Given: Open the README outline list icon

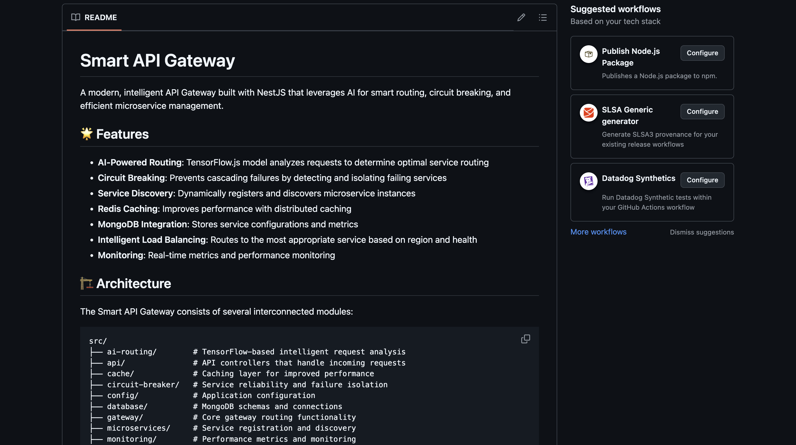Looking at the screenshot, I should (x=543, y=17).
